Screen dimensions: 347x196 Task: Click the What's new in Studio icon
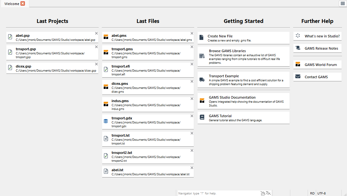tap(298, 36)
